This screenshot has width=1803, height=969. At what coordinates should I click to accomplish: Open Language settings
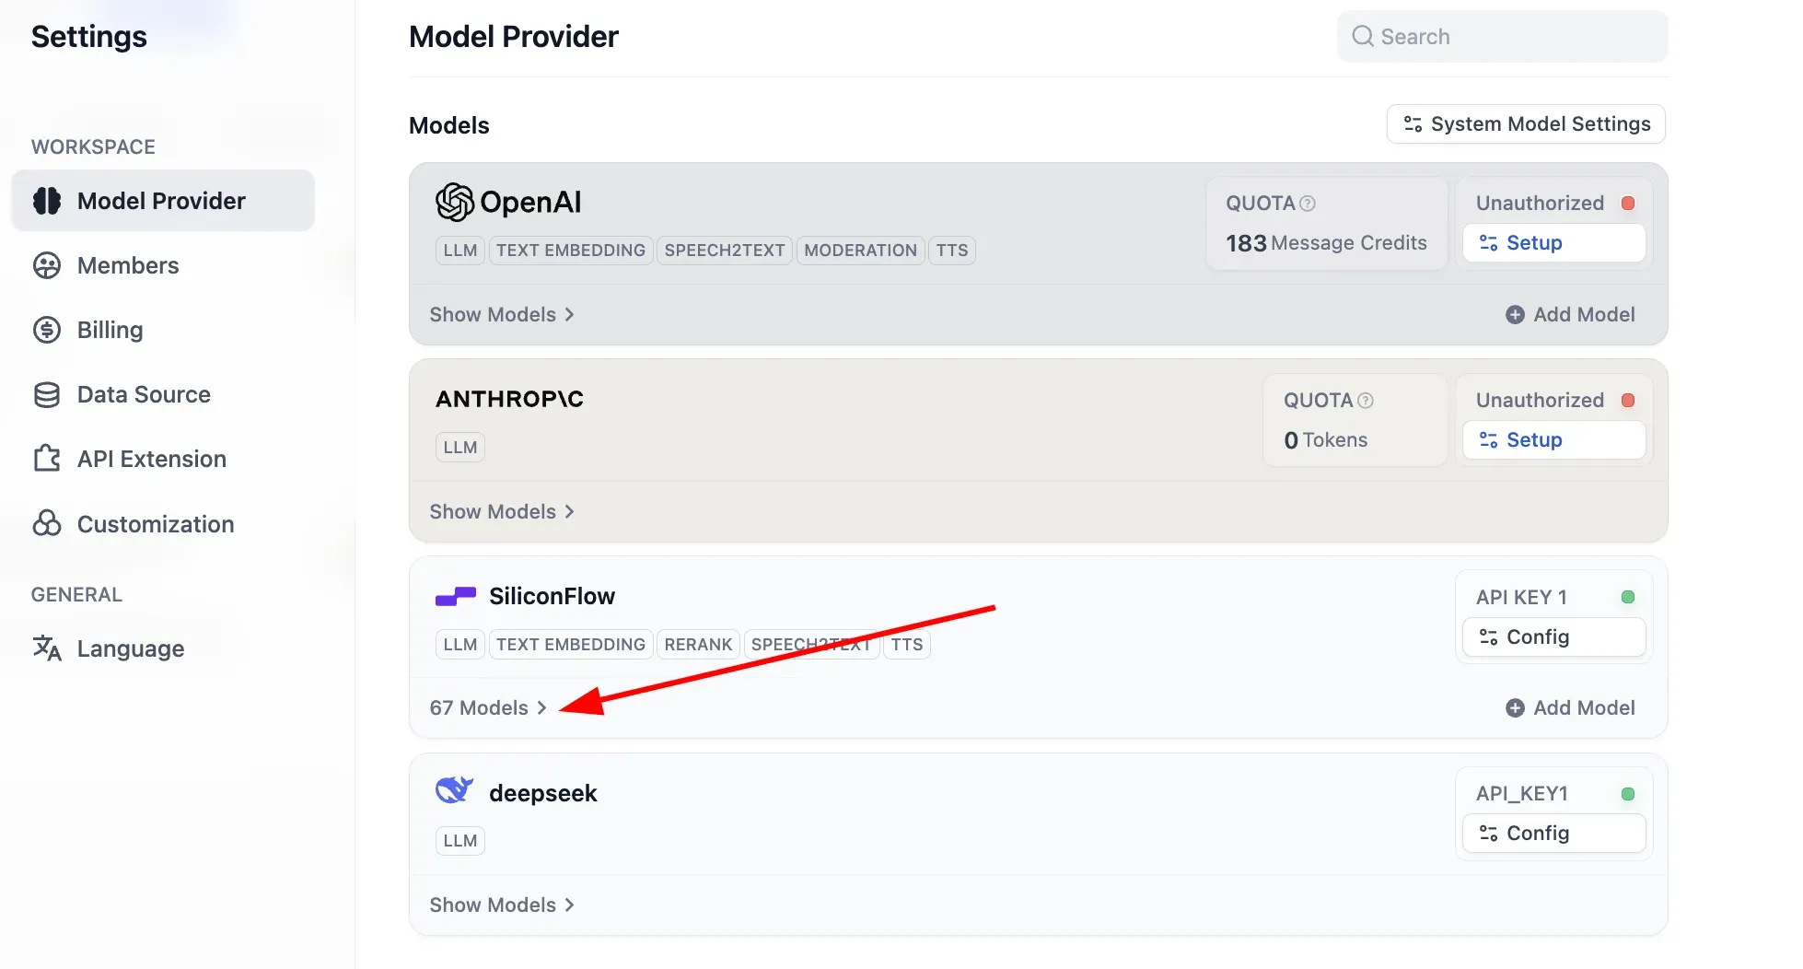click(x=130, y=648)
